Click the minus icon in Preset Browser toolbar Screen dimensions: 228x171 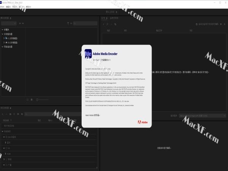(x=6, y=114)
